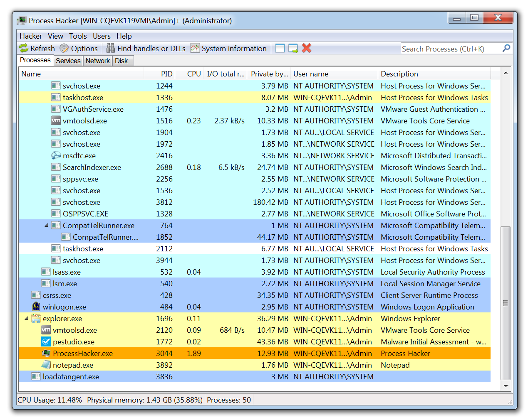This screenshot has height=420, width=528.
Task: Click the winlogon.exe icon
Action: click(36, 307)
